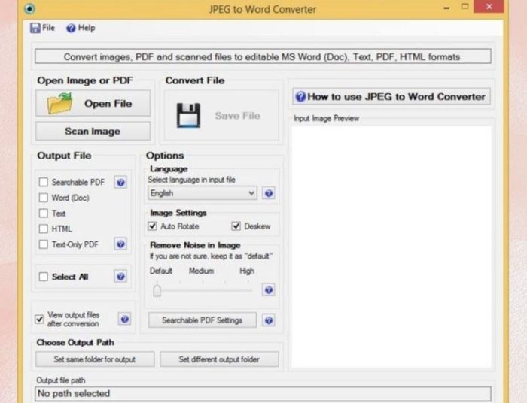The height and width of the screenshot is (403, 527).
Task: Check the Select All checkbox
Action: [x=44, y=277]
